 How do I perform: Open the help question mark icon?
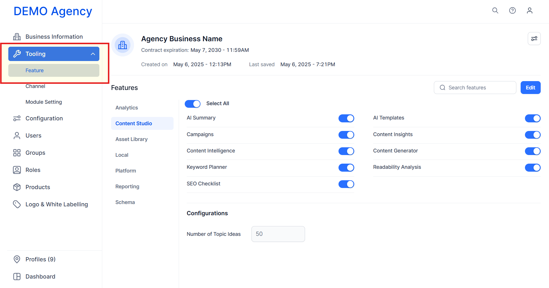512,11
